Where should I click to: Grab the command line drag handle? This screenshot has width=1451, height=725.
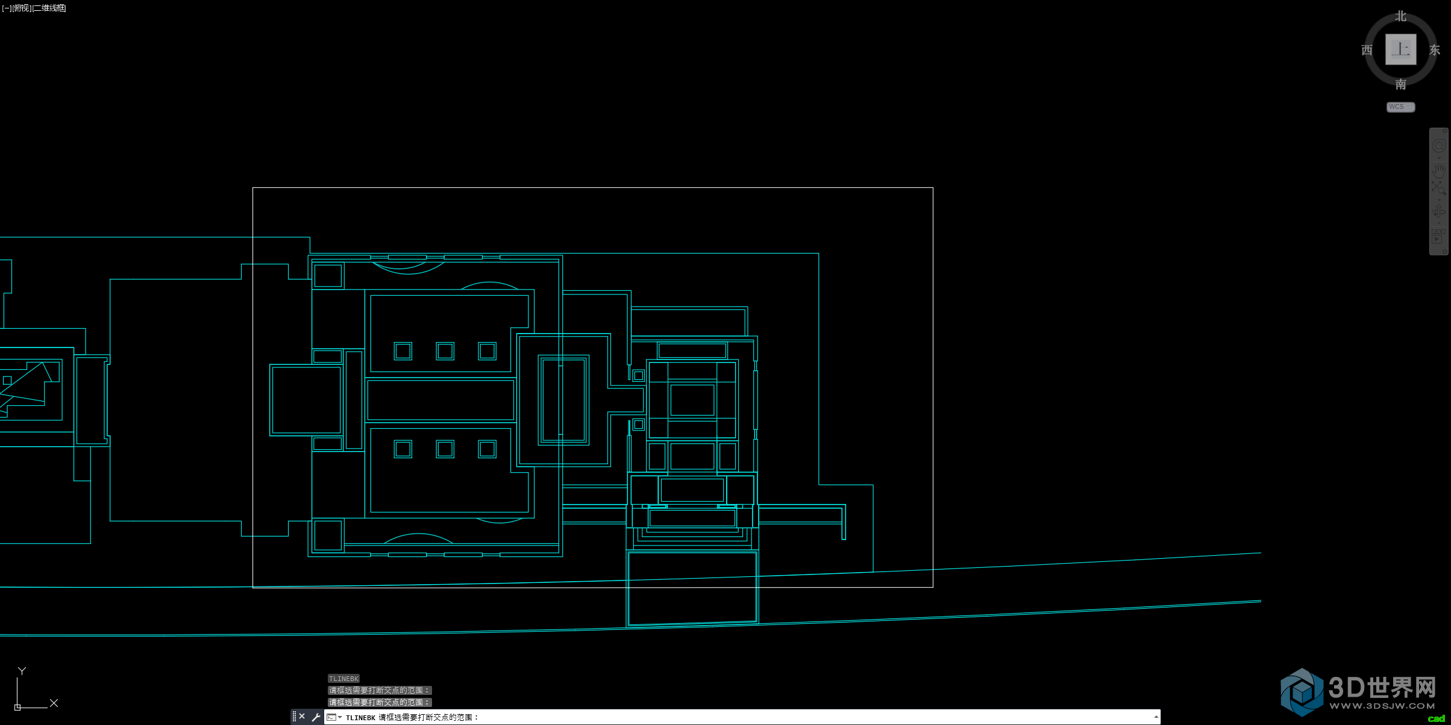[x=294, y=717]
